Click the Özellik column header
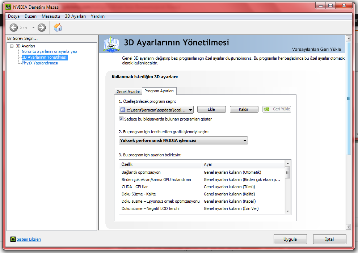 coord(160,164)
